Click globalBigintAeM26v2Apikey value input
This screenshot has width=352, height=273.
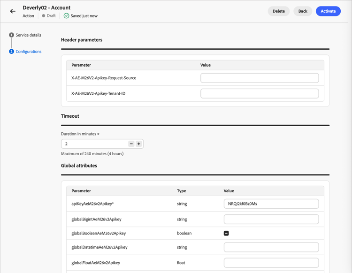coord(271,219)
